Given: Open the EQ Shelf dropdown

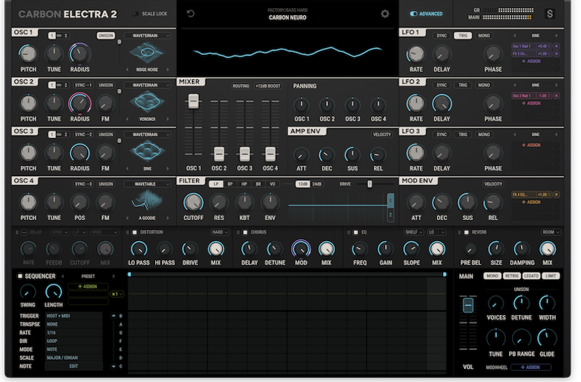Looking at the screenshot, I should point(414,232).
